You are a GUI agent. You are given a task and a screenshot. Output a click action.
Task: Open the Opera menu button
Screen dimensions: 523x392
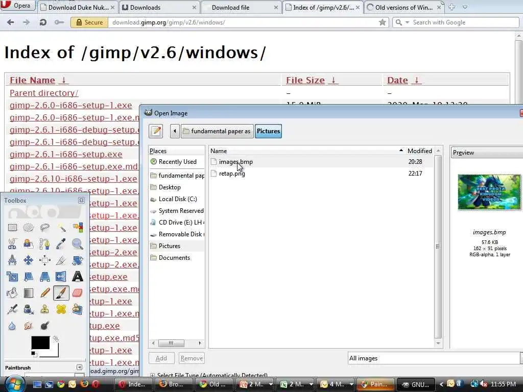click(x=17, y=6)
